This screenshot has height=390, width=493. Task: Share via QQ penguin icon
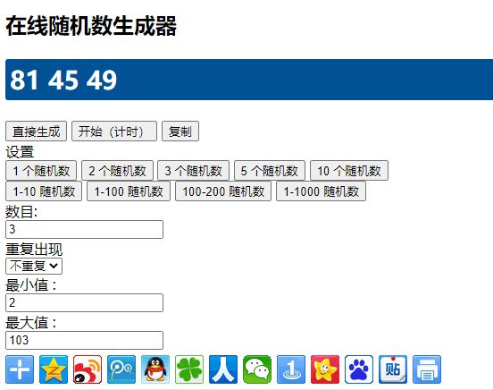coord(155,369)
